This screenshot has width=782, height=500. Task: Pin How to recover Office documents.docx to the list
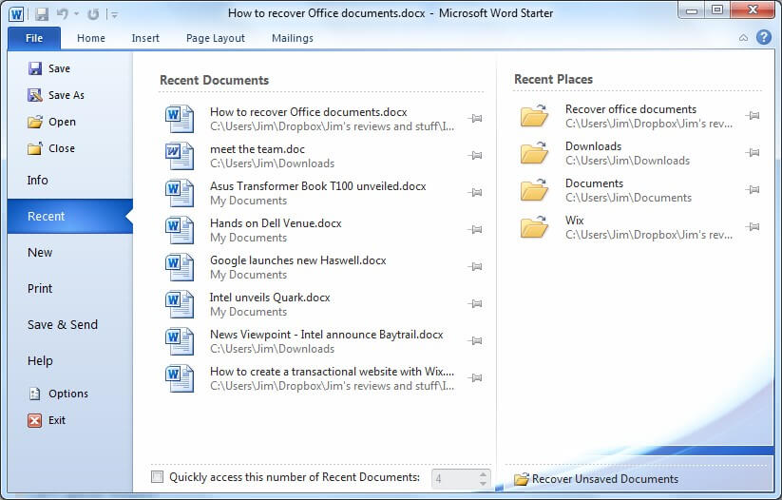(475, 118)
